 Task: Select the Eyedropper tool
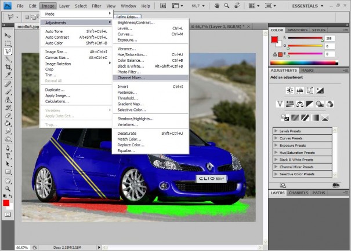click(8, 75)
